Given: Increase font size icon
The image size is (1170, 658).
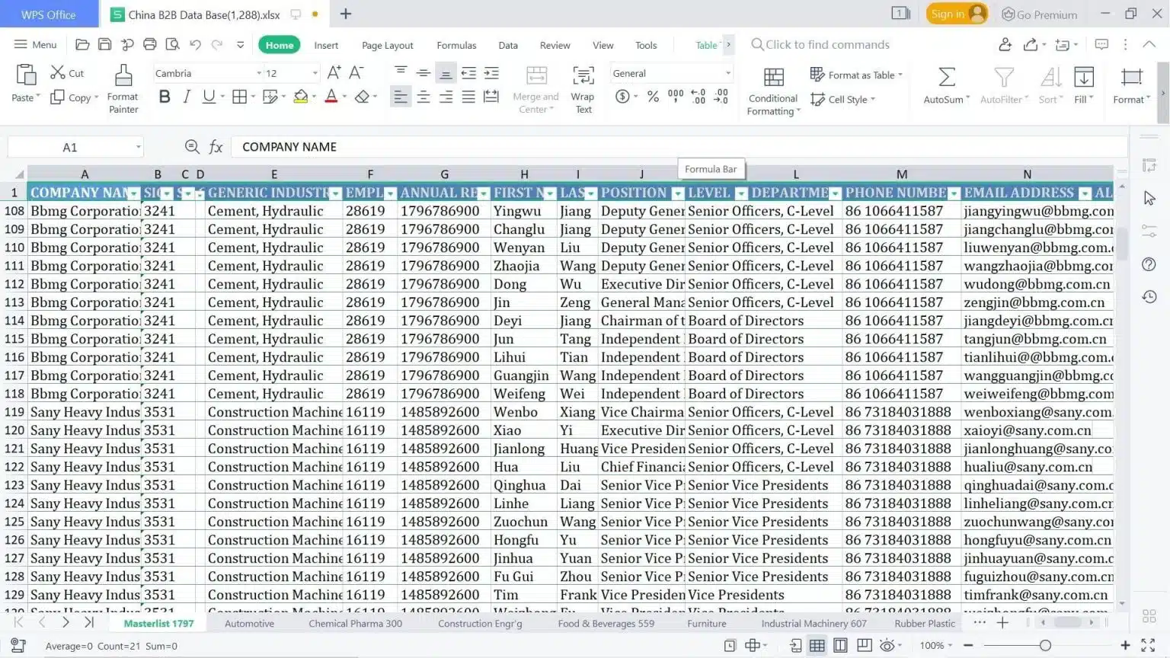Looking at the screenshot, I should point(334,73).
